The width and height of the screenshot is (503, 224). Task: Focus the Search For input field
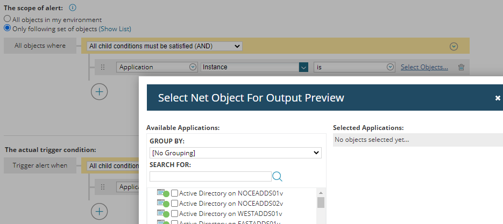[210, 177]
